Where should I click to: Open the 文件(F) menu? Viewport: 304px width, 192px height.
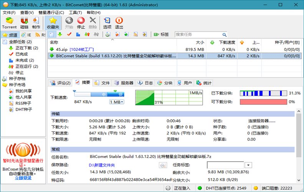9,13
